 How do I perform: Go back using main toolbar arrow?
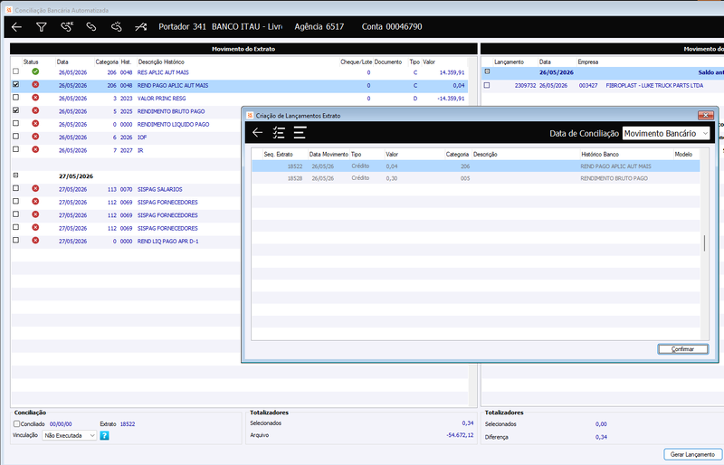(16, 27)
